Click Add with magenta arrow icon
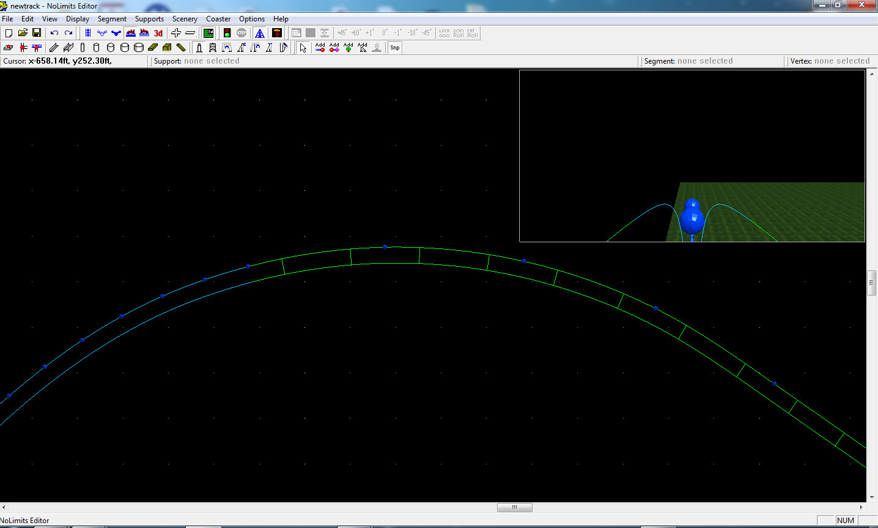The height and width of the screenshot is (528, 878). (334, 48)
